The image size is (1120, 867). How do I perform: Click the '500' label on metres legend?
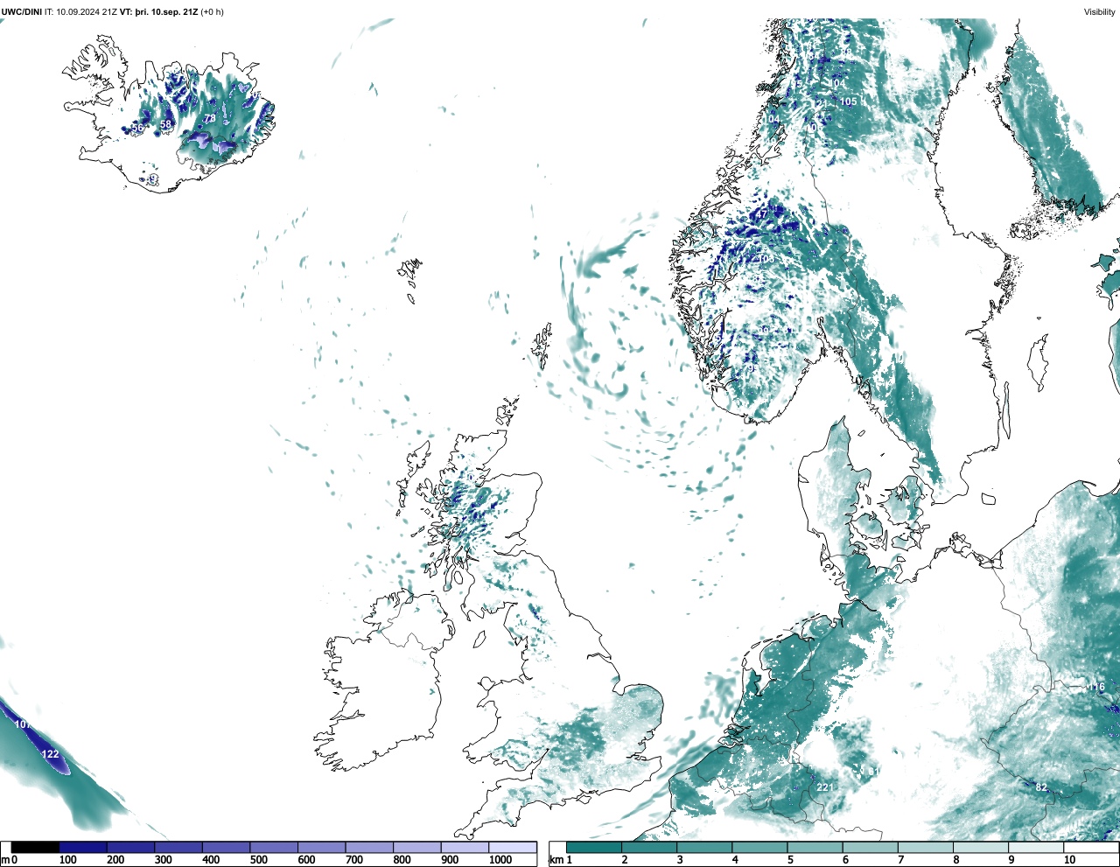(x=258, y=860)
